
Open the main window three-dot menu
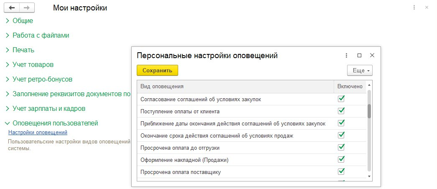point(414,8)
